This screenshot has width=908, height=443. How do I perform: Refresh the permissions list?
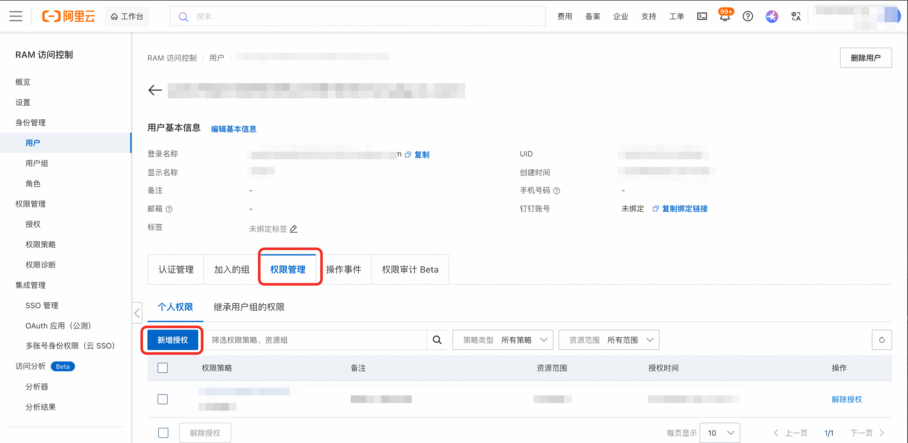(881, 340)
